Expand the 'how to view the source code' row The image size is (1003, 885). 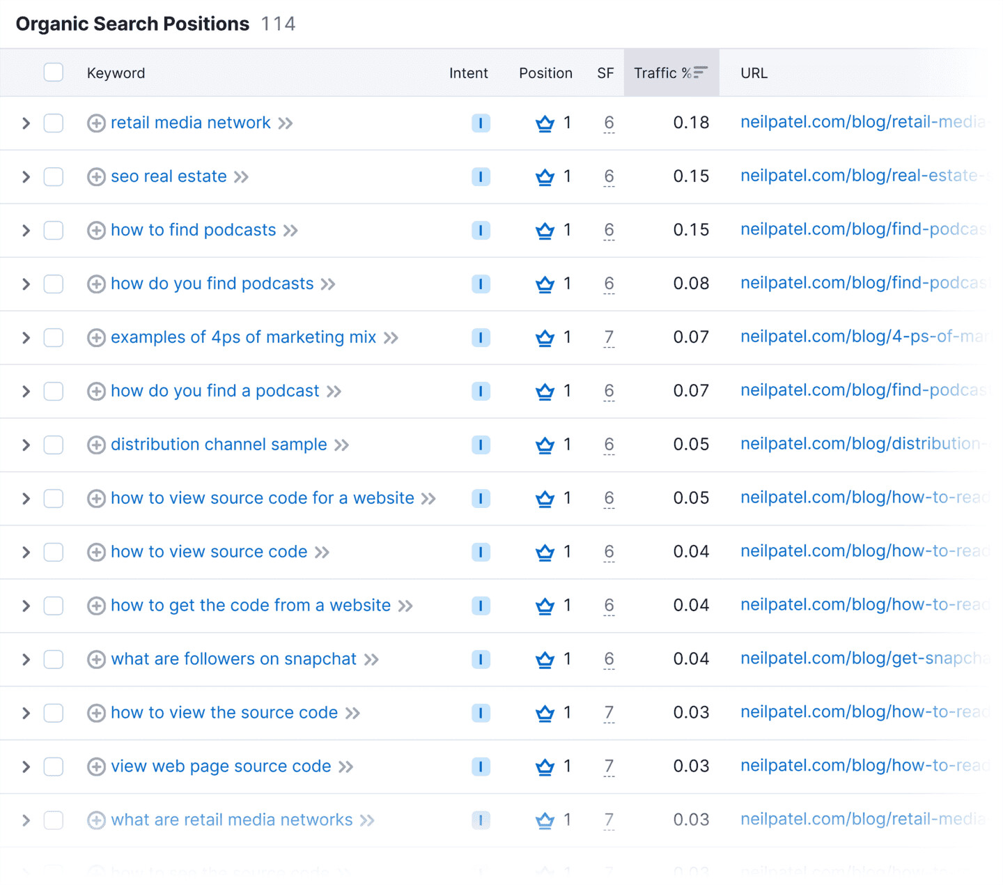pos(26,714)
